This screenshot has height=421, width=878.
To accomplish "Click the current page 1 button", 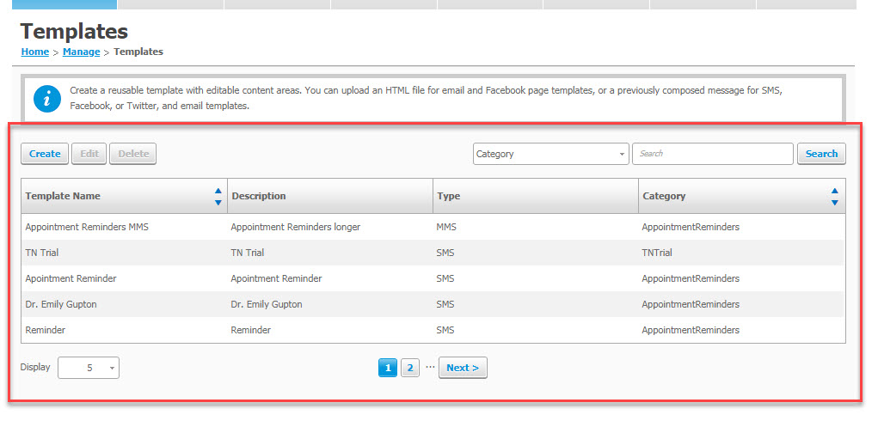I will tap(388, 368).
